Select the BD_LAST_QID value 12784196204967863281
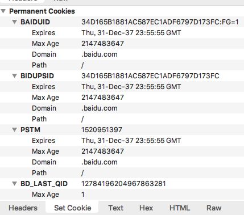This screenshot has width=244, height=215. point(123,184)
